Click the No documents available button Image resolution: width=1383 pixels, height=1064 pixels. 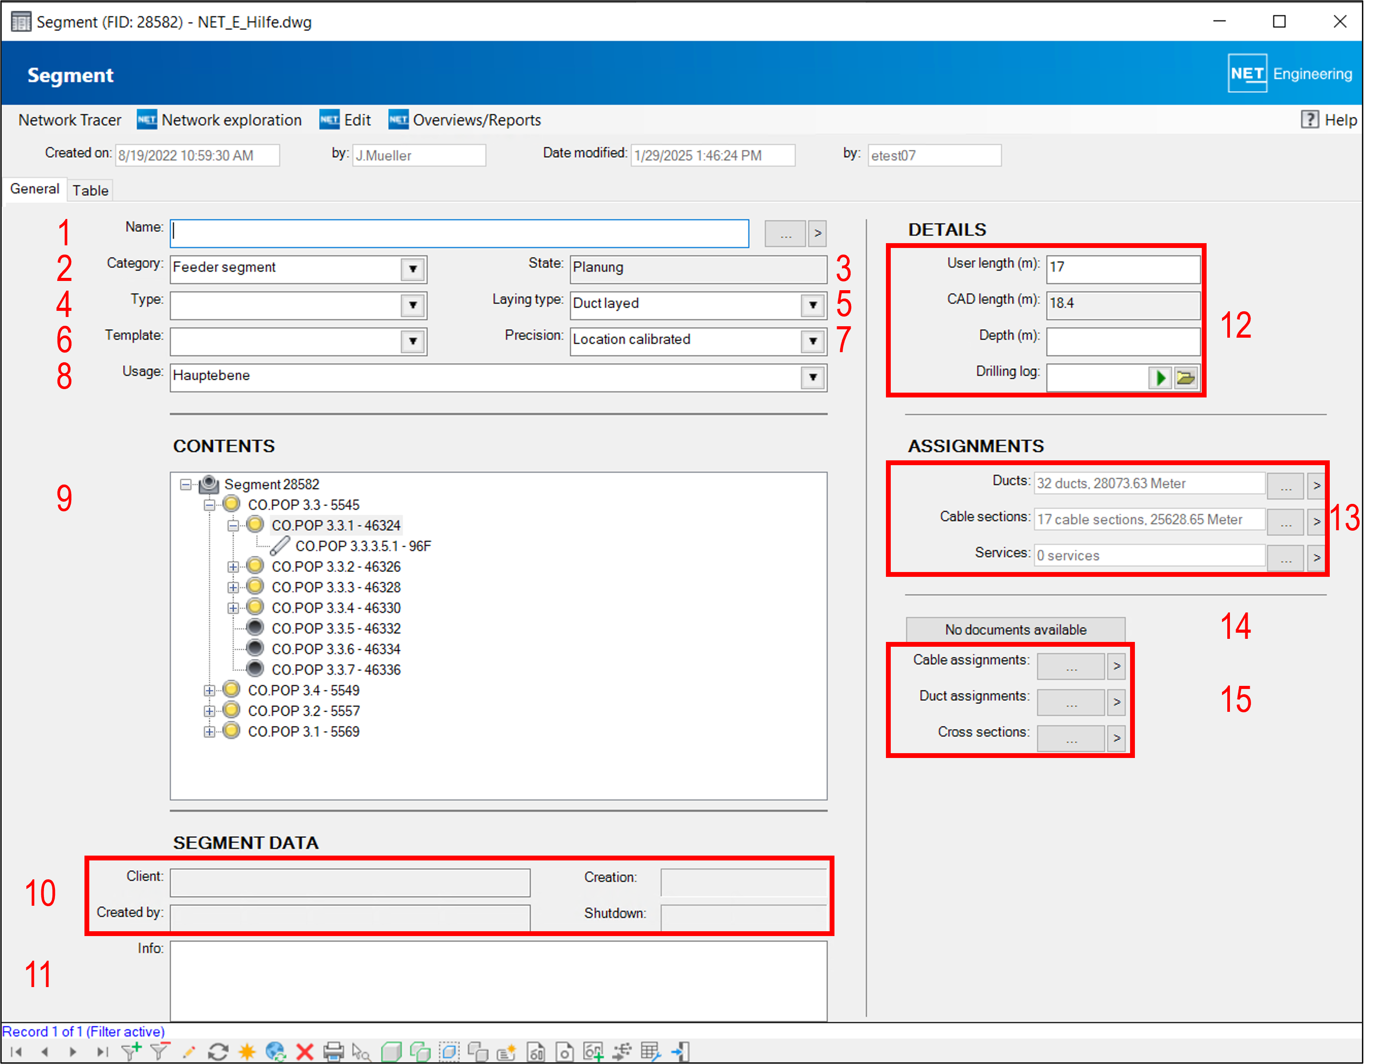[1015, 629]
